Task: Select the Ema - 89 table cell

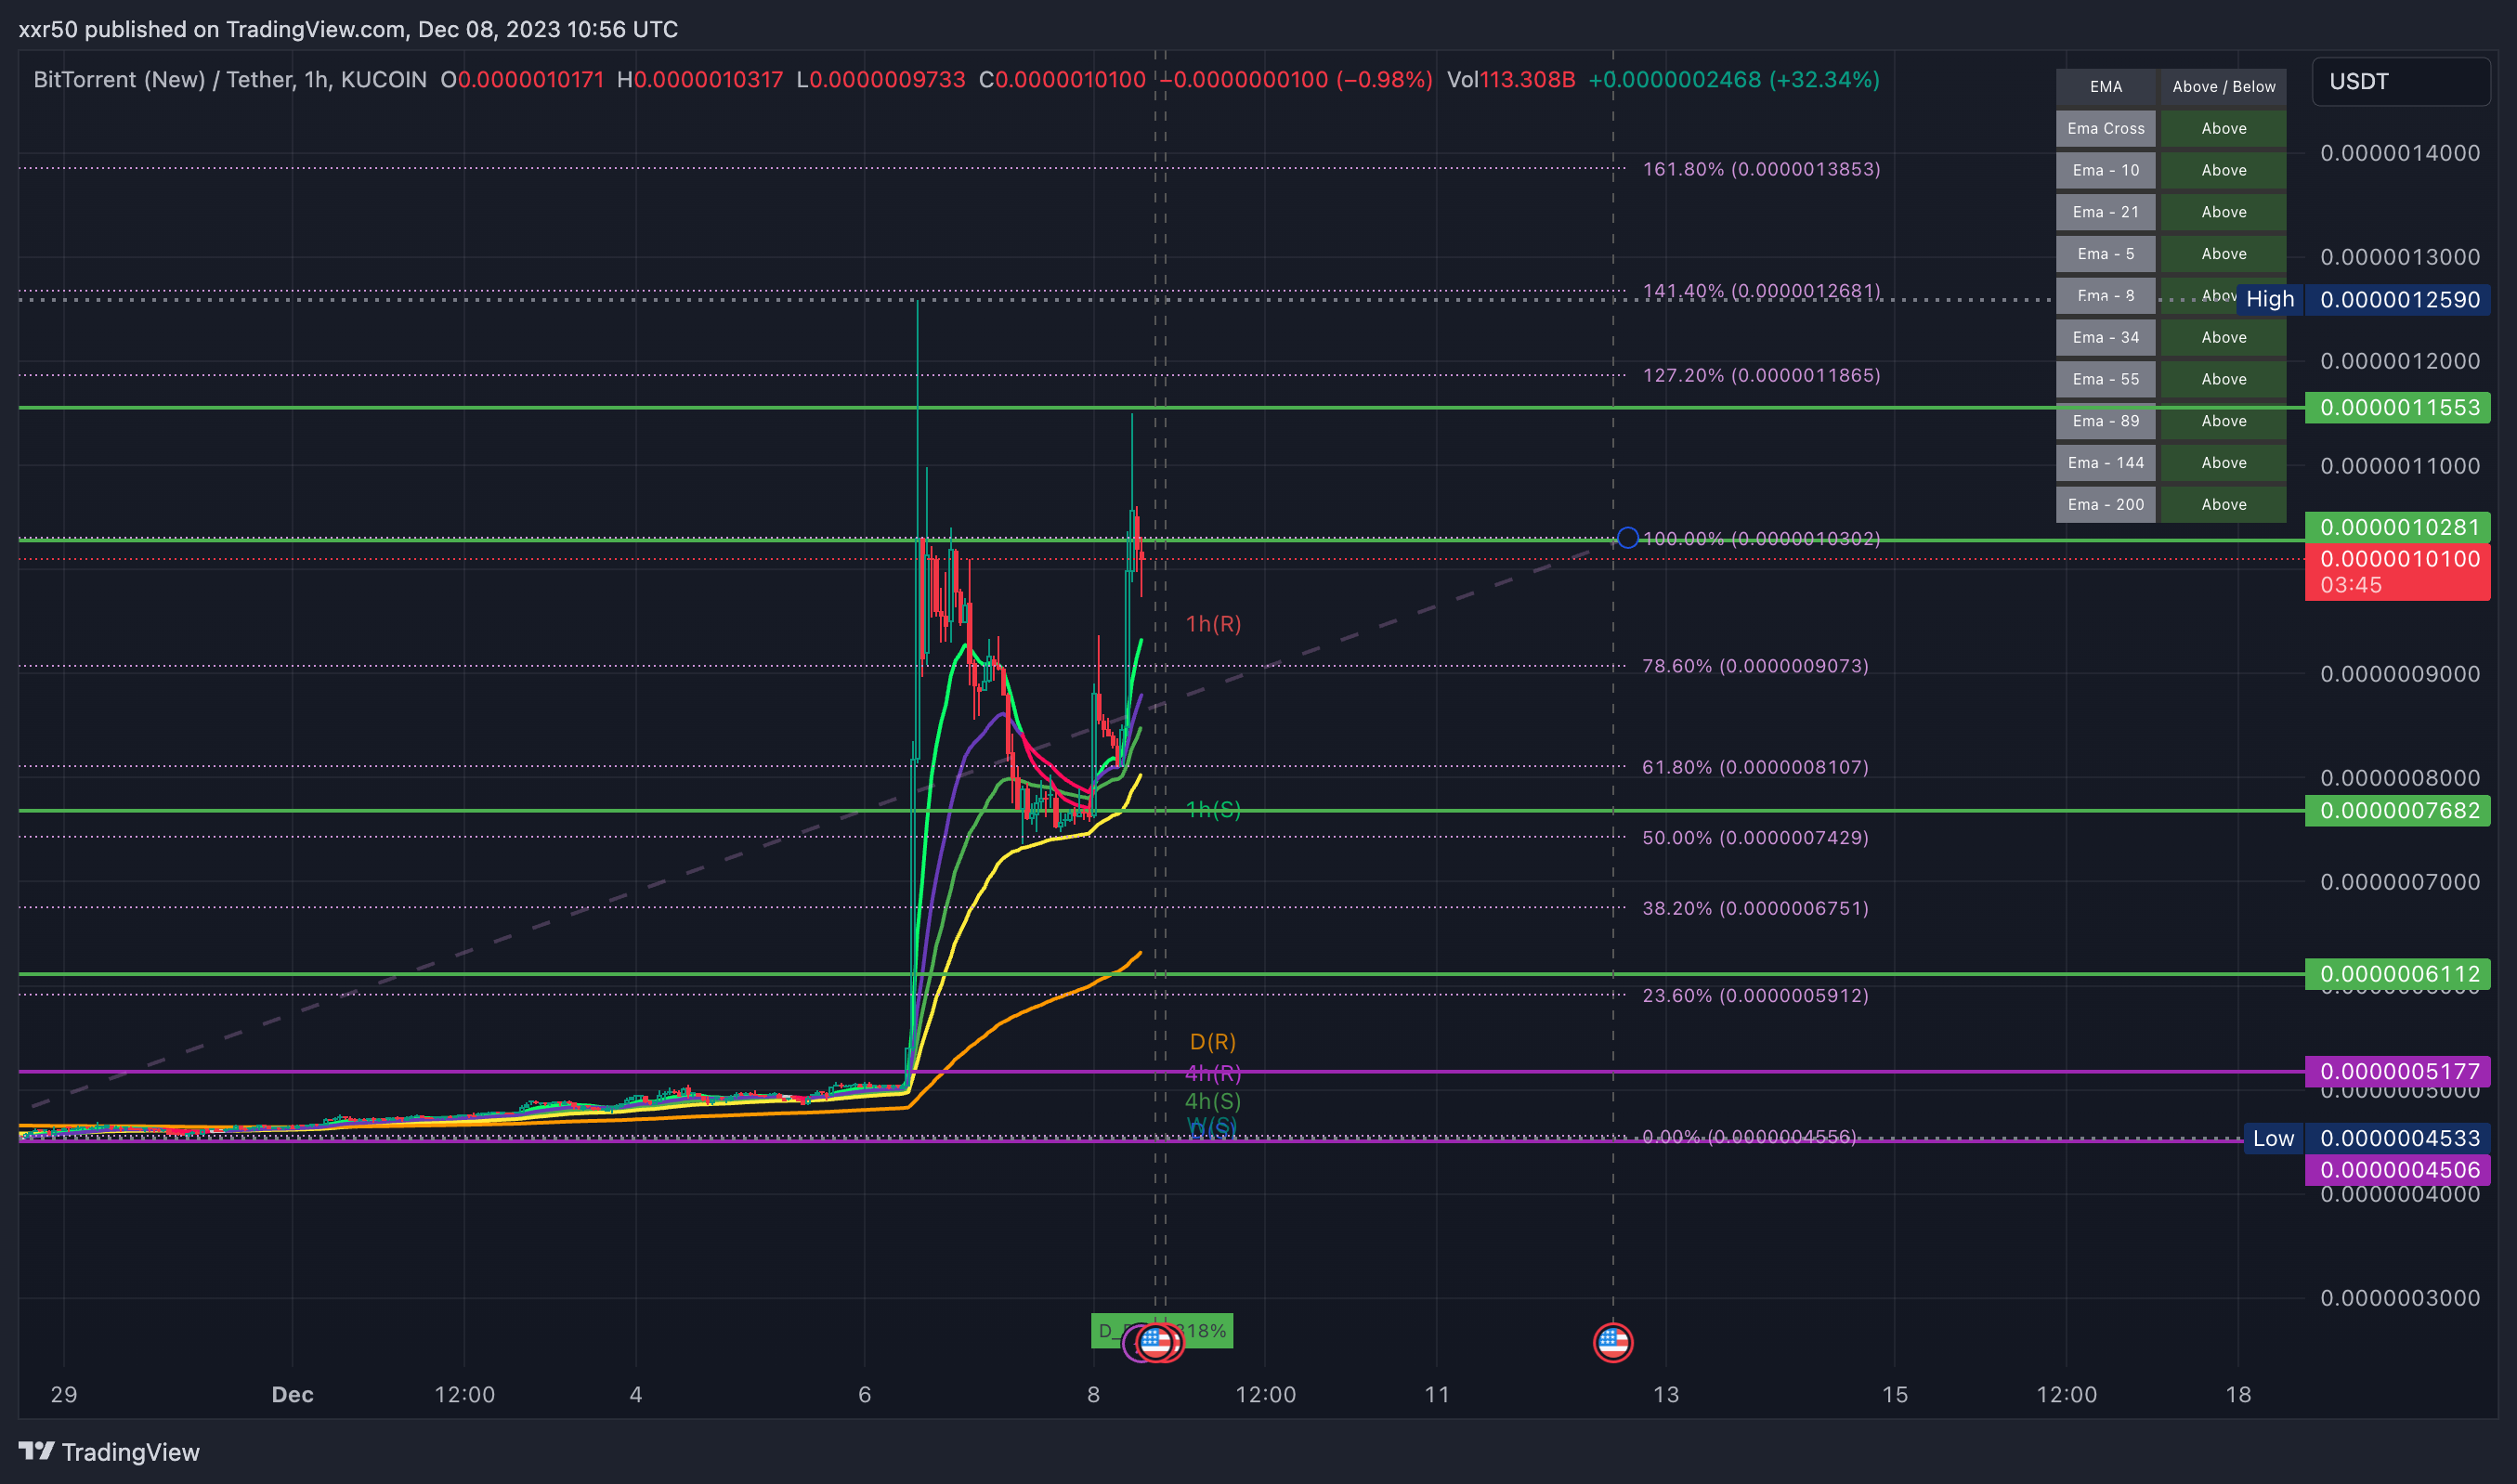Action: coord(2105,421)
